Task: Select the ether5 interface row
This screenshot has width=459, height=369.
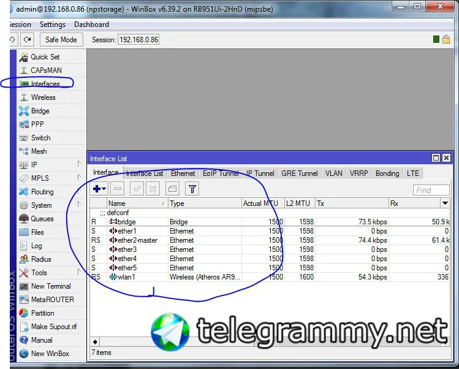Action: click(x=270, y=268)
